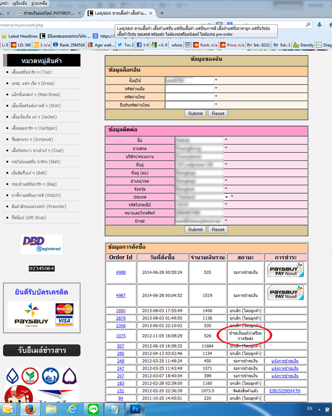This screenshot has height=416, width=332.
Task: Close the PAYSBUY browser tab
Action: (79, 13)
